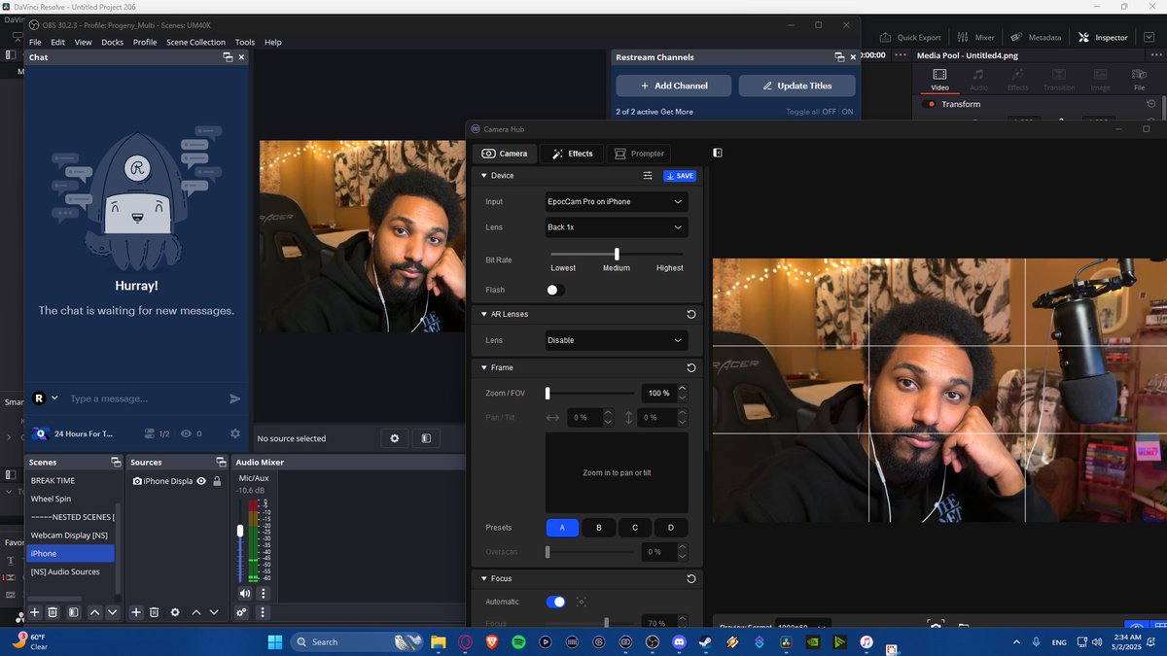Screen dimensions: 1167x656
Task: Click Add Channel in Restream Channels
Action: tap(674, 86)
